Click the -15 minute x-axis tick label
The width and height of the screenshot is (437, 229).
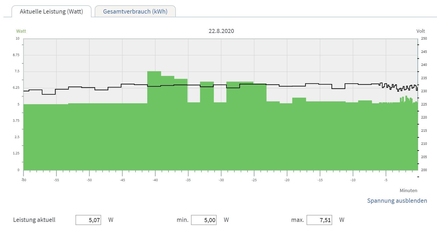click(x=320, y=180)
